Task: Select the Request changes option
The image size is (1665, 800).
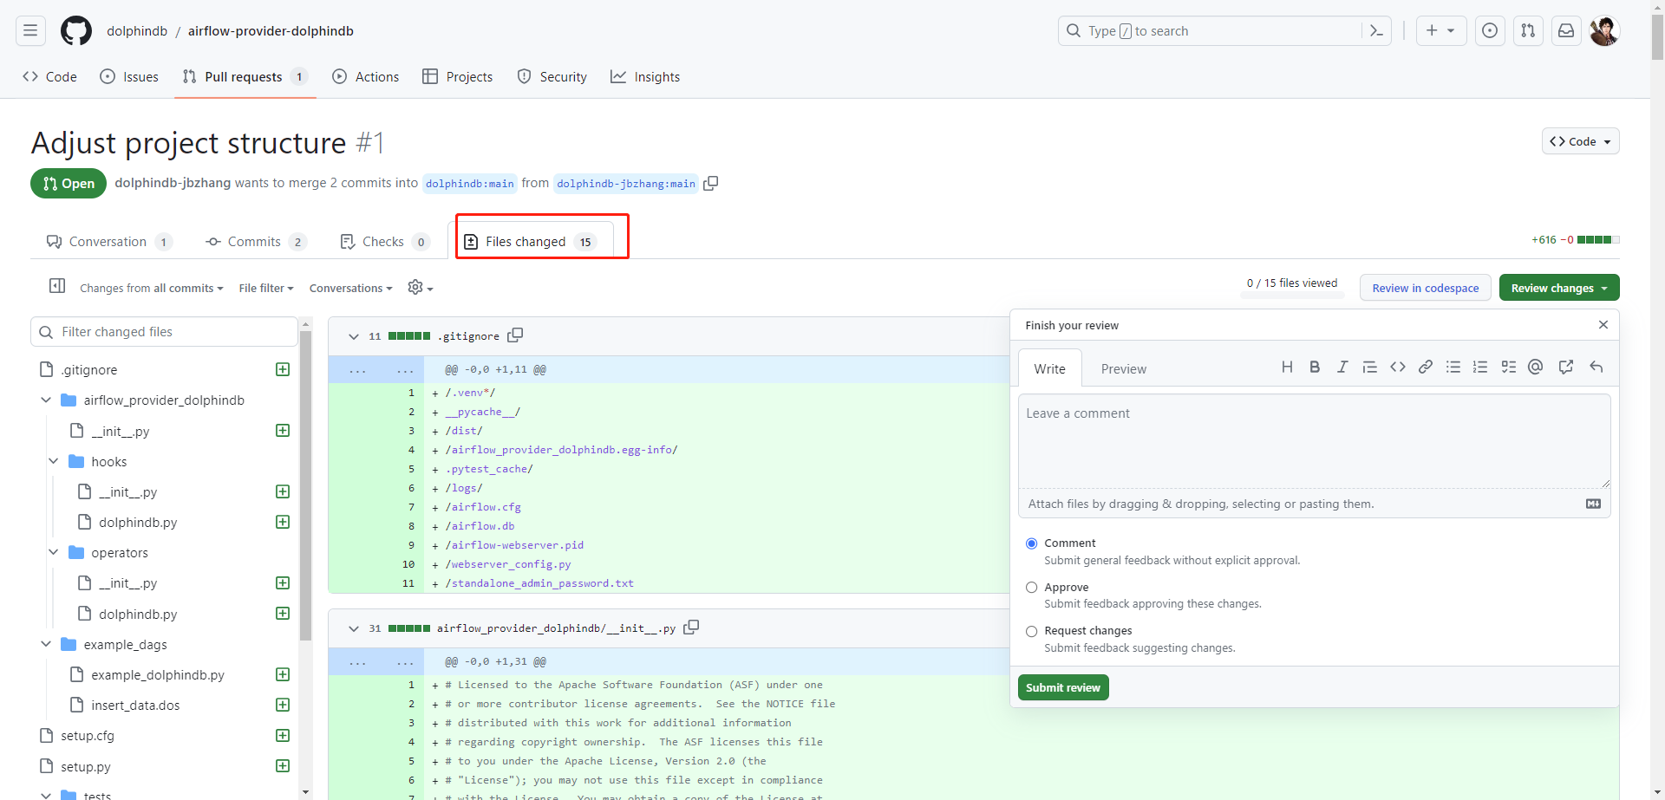Action: tap(1032, 632)
